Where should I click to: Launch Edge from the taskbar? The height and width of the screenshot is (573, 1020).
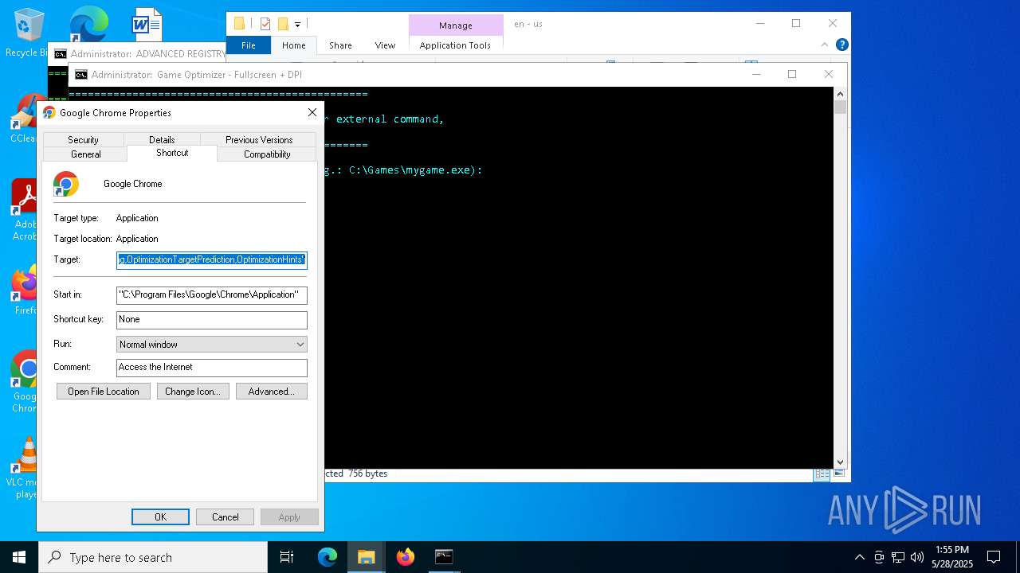(x=328, y=557)
